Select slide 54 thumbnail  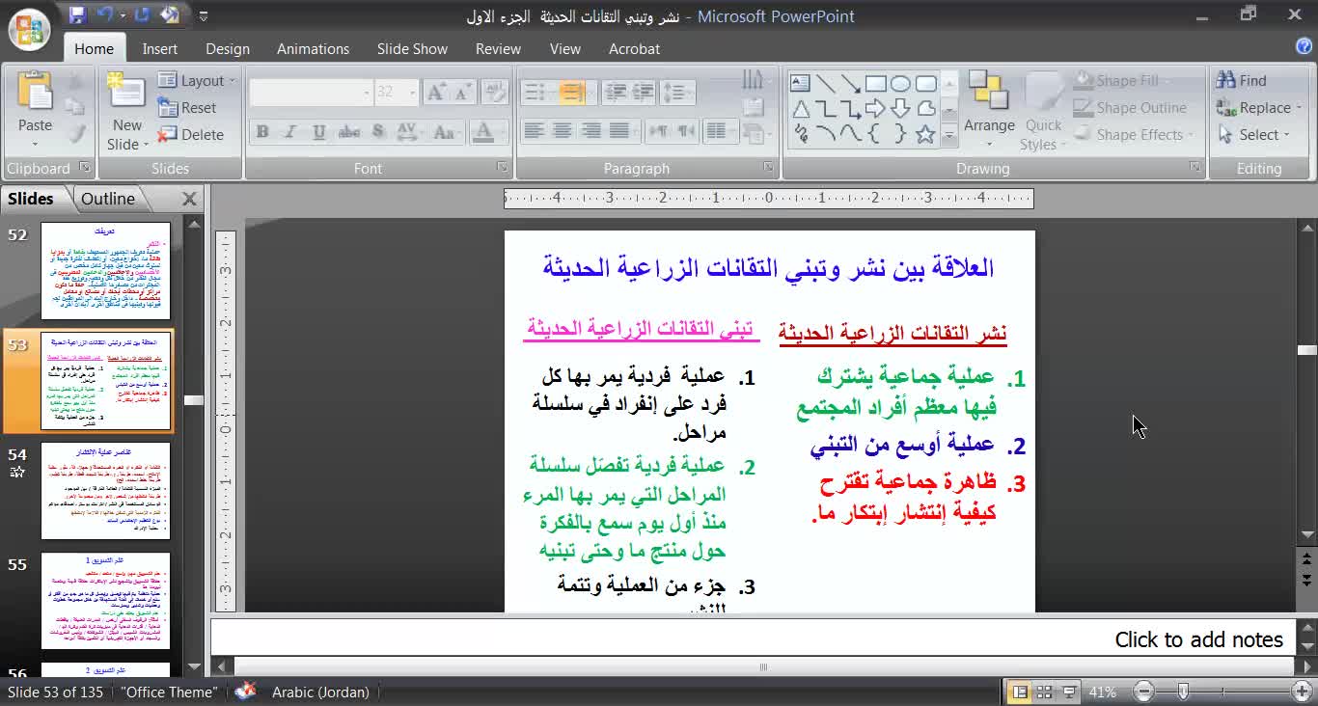click(105, 491)
